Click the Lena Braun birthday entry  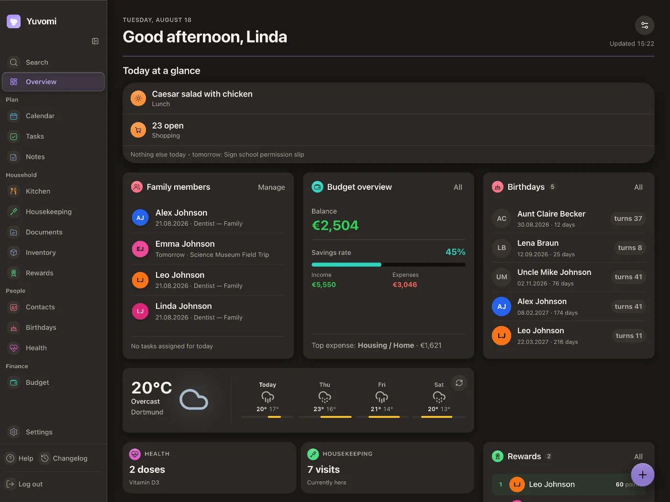tap(569, 248)
